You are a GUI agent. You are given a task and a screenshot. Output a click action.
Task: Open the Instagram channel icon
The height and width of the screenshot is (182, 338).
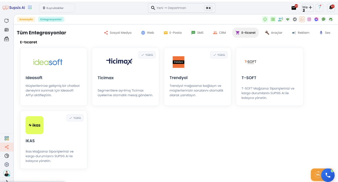309,19
